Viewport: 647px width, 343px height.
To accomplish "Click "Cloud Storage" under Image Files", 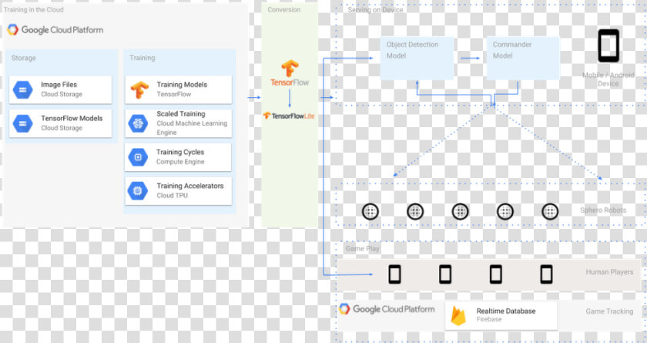I will 62,94.
